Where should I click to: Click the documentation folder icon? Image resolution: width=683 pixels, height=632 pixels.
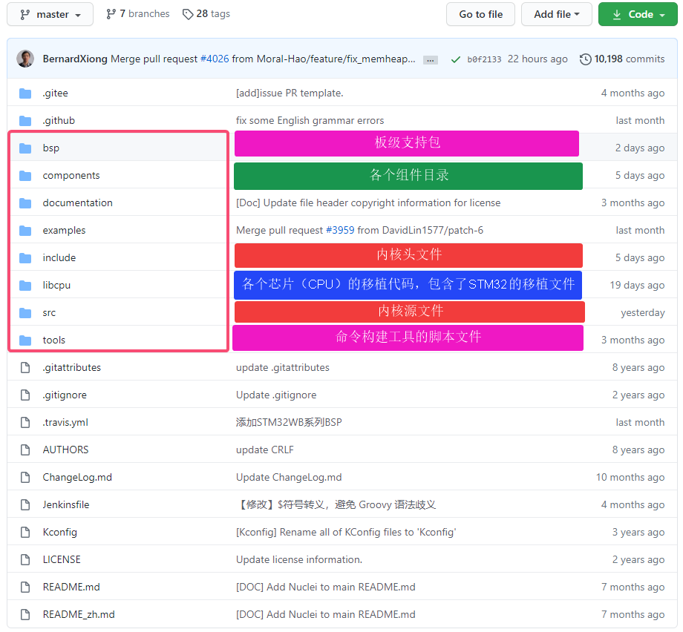click(25, 203)
